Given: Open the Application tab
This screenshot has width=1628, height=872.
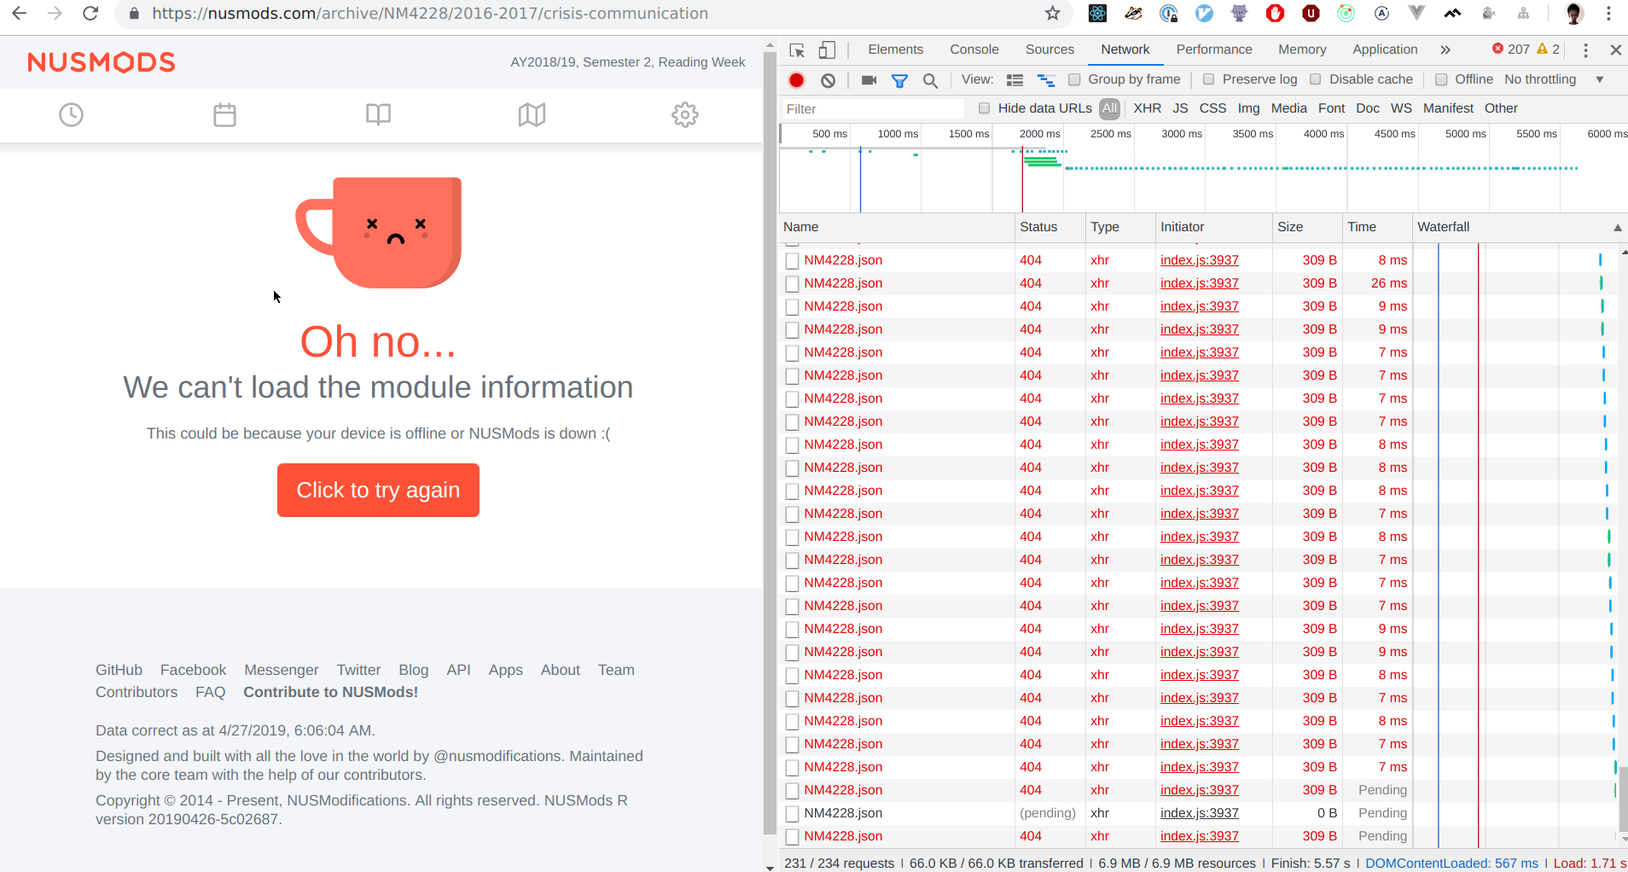Looking at the screenshot, I should pyautogui.click(x=1385, y=49).
